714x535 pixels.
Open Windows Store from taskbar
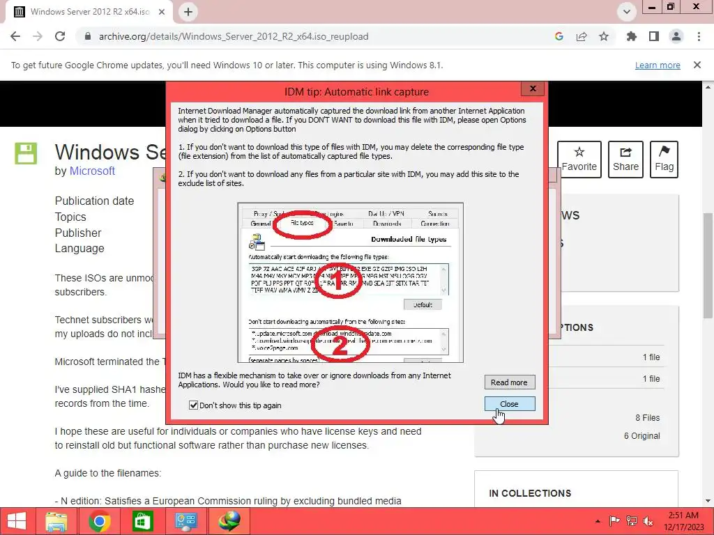point(142,522)
